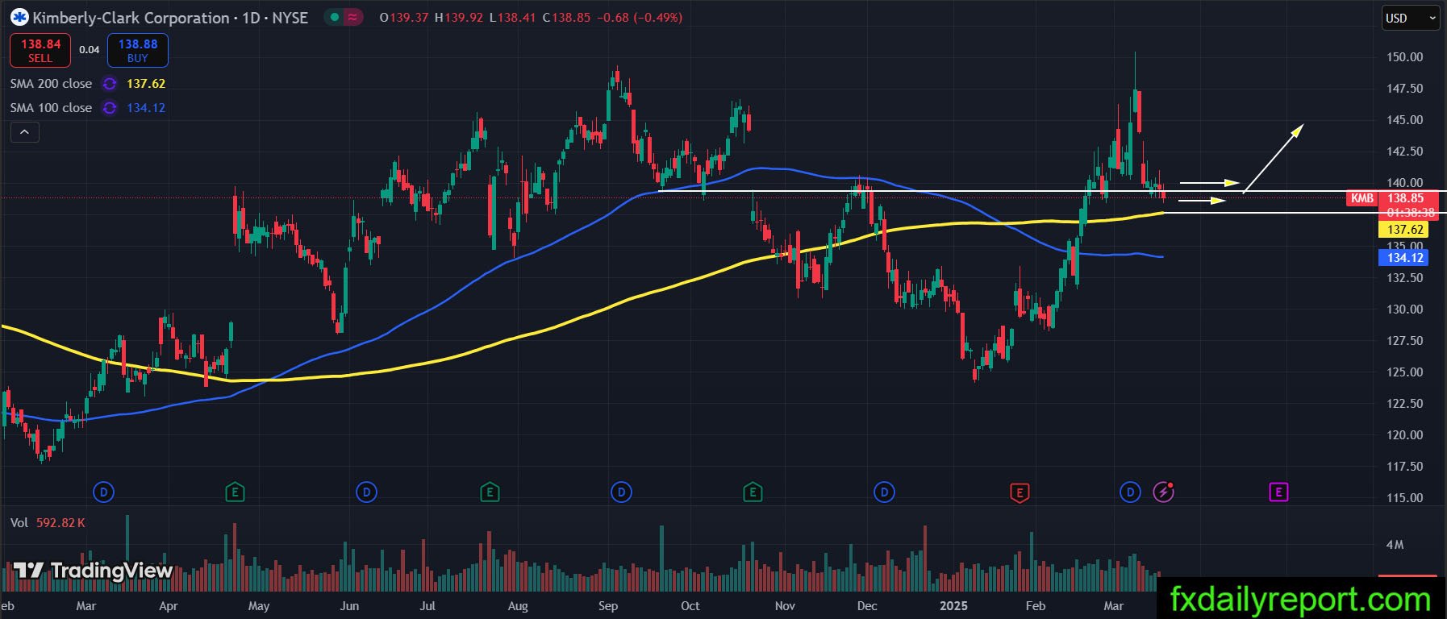1447x619 pixels.
Task: Click the green market status dot
Action: coord(334,17)
